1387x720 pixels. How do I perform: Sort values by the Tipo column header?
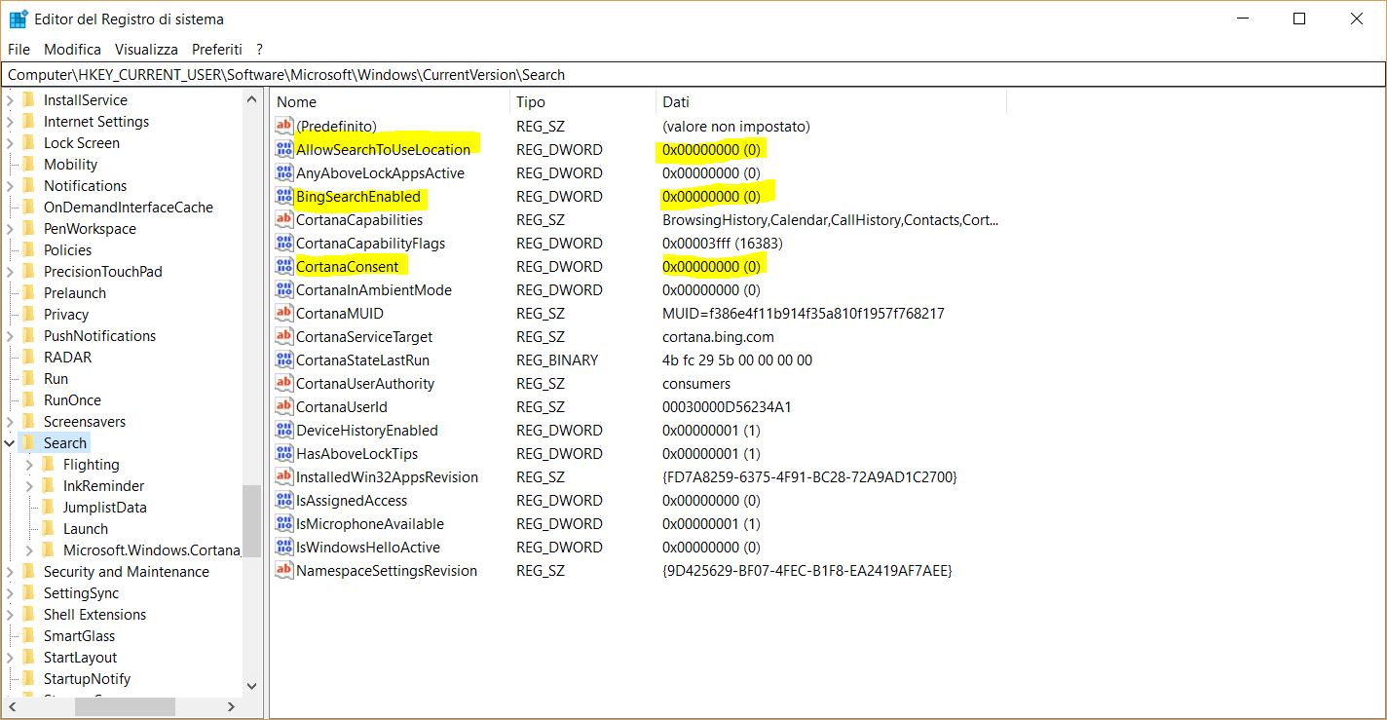(582, 101)
